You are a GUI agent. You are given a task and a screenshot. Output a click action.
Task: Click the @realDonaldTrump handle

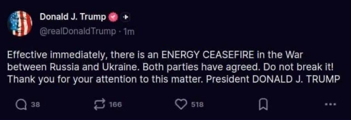tap(78, 32)
